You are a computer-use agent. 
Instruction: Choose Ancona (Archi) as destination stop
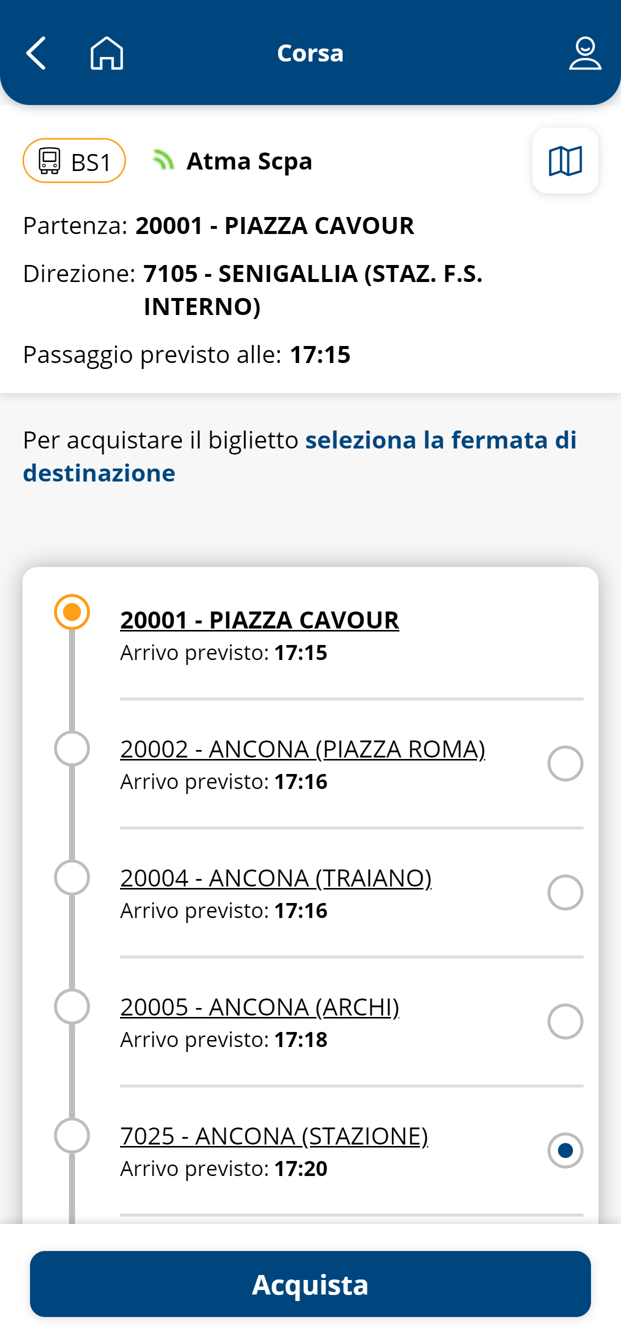point(565,1021)
